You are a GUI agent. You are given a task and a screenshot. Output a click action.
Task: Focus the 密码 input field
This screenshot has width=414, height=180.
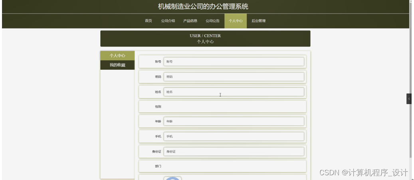point(234,77)
